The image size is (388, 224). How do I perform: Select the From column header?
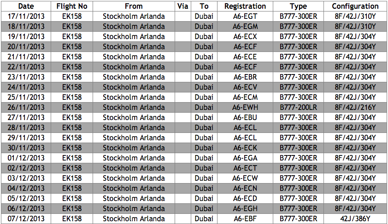click(x=134, y=6)
